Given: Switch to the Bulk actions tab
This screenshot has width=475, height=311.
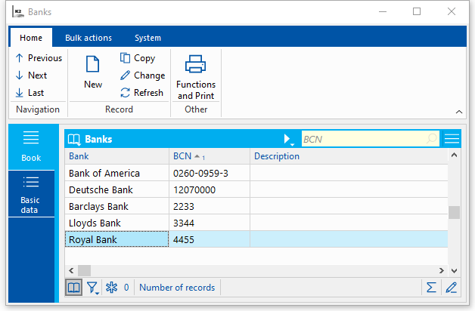Looking at the screenshot, I should click(88, 38).
